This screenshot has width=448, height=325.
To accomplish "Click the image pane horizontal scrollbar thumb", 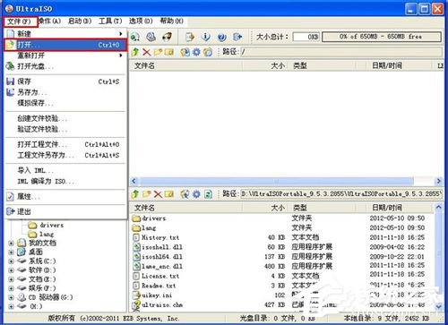I will (277, 181).
